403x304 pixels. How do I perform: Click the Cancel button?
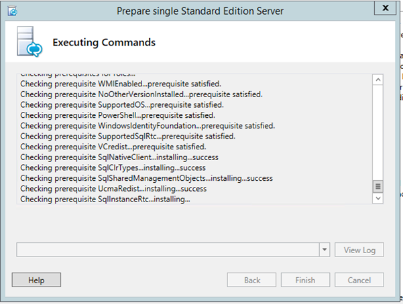click(359, 280)
